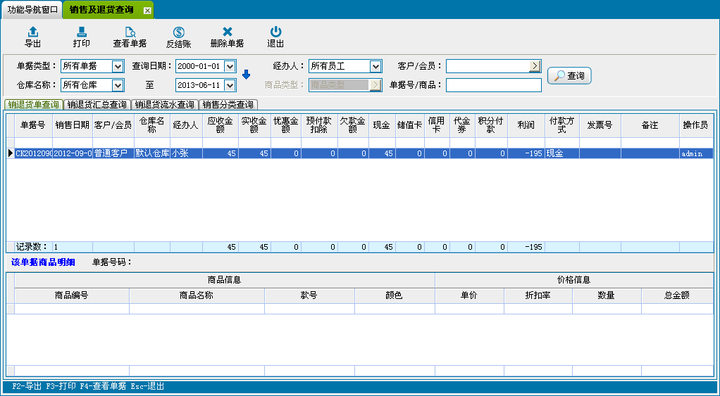
Task: Sort by 实收金额 column header
Action: [254, 125]
